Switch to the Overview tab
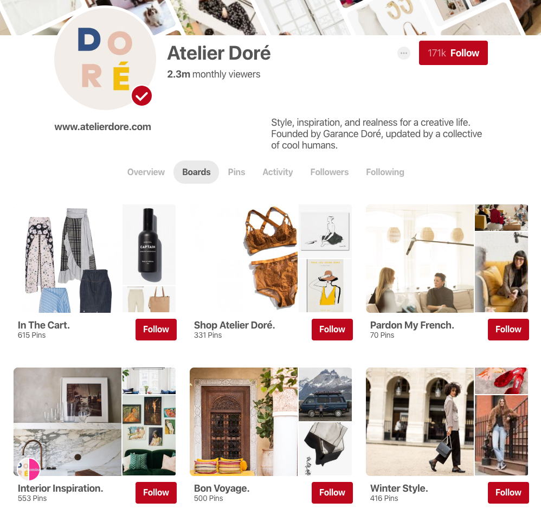The width and height of the screenshot is (541, 515). (x=146, y=172)
